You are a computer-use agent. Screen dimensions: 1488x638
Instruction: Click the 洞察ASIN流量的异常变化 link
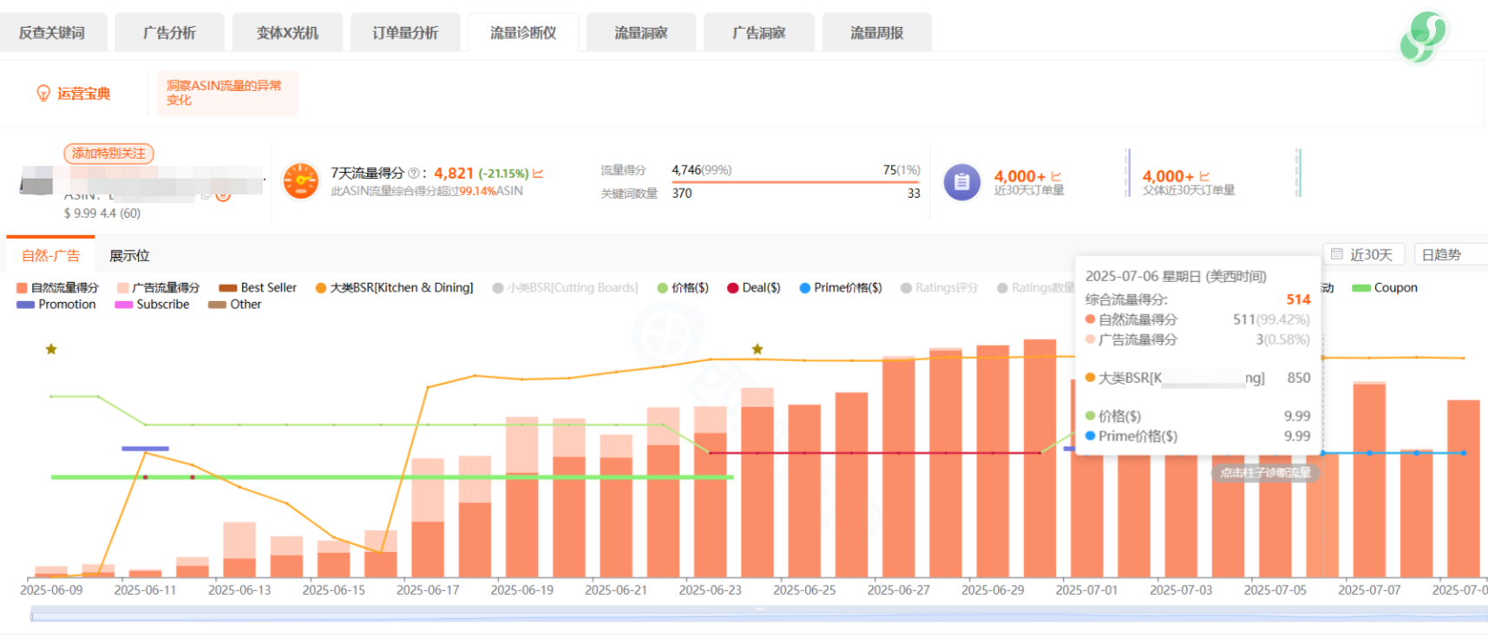pyautogui.click(x=224, y=93)
